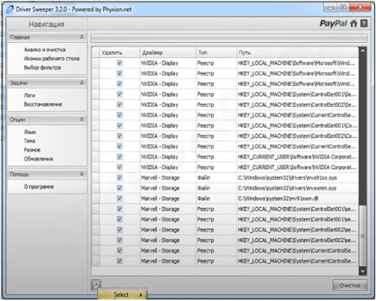Click the small selection button below the table
The image size is (376, 301).
[96, 284]
